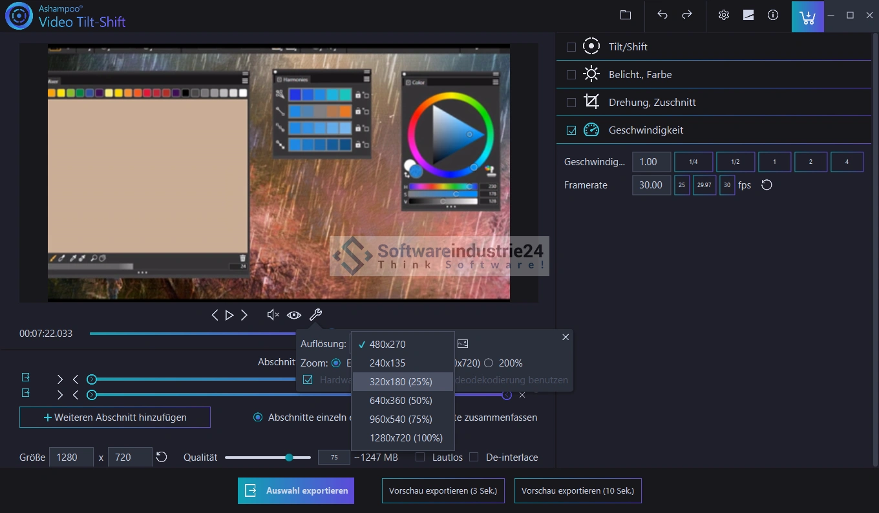The height and width of the screenshot is (513, 879).
Task: Click the info icon in title bar
Action: tap(773, 15)
